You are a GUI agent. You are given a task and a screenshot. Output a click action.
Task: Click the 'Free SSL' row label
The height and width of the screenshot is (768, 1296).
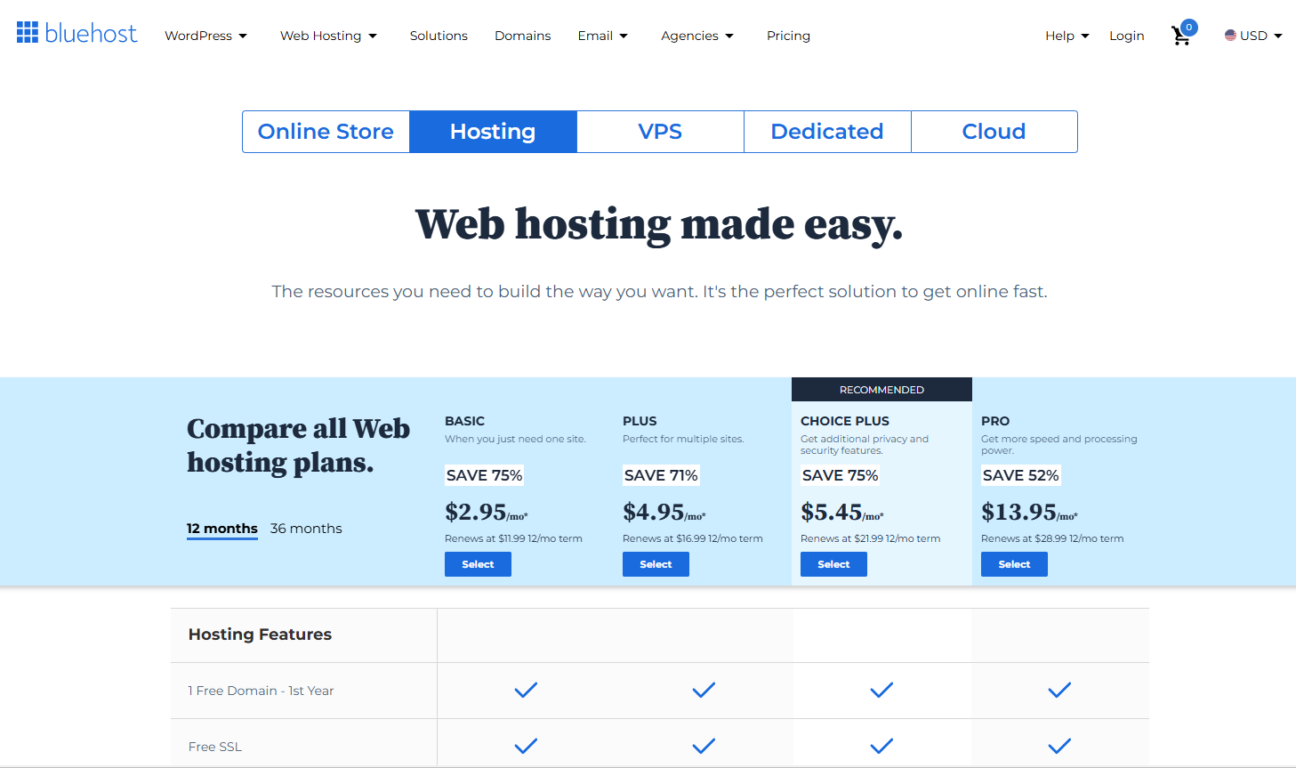coord(215,747)
